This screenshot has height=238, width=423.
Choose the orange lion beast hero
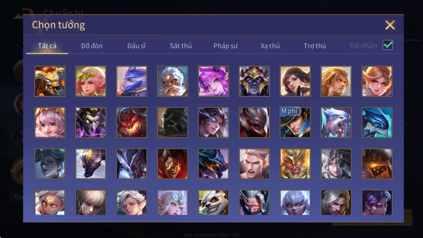(x=50, y=81)
